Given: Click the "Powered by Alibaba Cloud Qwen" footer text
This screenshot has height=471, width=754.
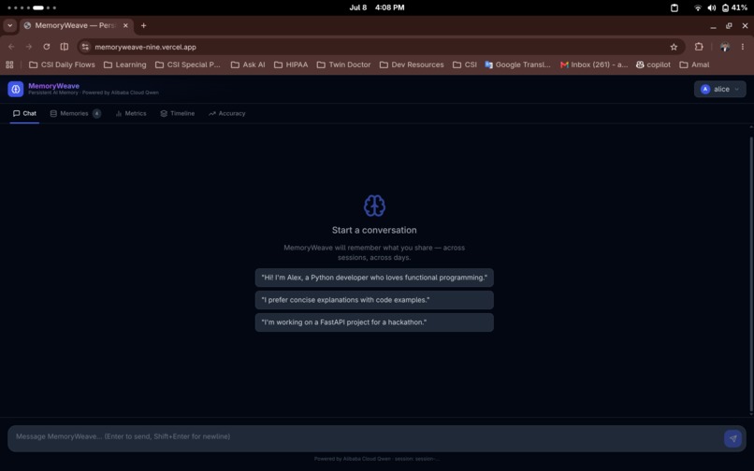Looking at the screenshot, I should point(353,459).
